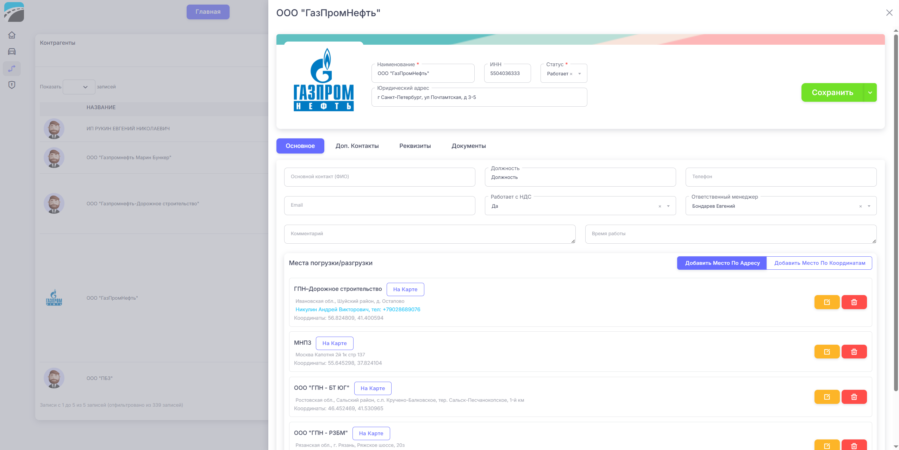Click the green Сохранить button
The width and height of the screenshot is (899, 450).
click(832, 93)
